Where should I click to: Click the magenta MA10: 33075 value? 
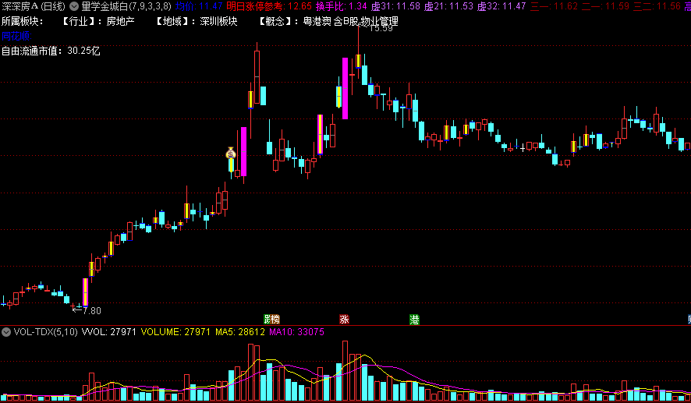click(x=296, y=331)
